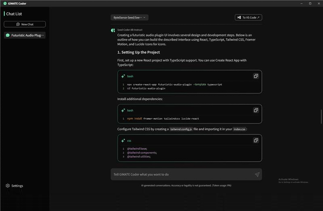Click code line "cd futuristic-audio-plugin"
The height and width of the screenshot is (211, 323).
[146, 89]
